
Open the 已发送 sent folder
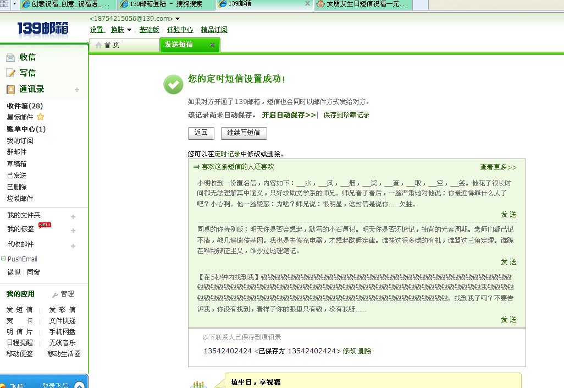pyautogui.click(x=16, y=176)
